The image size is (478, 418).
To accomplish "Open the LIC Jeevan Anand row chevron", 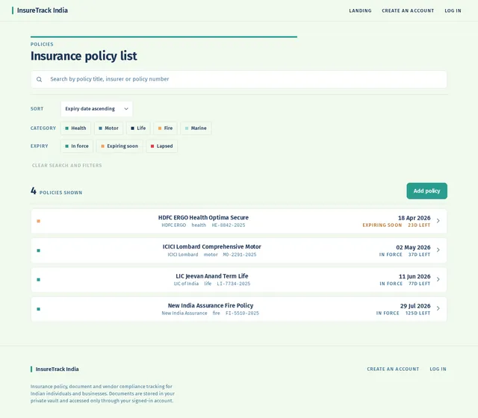I will (x=438, y=279).
